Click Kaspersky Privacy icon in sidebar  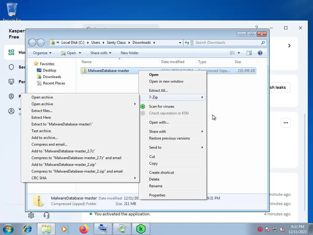[11, 96]
